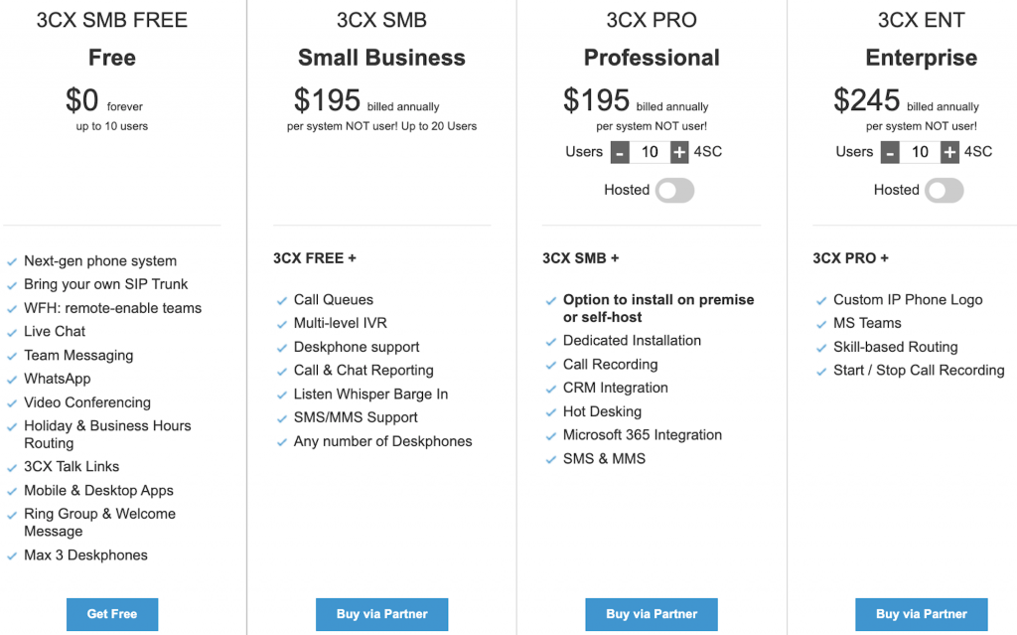The width and height of the screenshot is (1017, 635).
Task: Click the checkmark beside Hot Desking
Action: click(551, 411)
